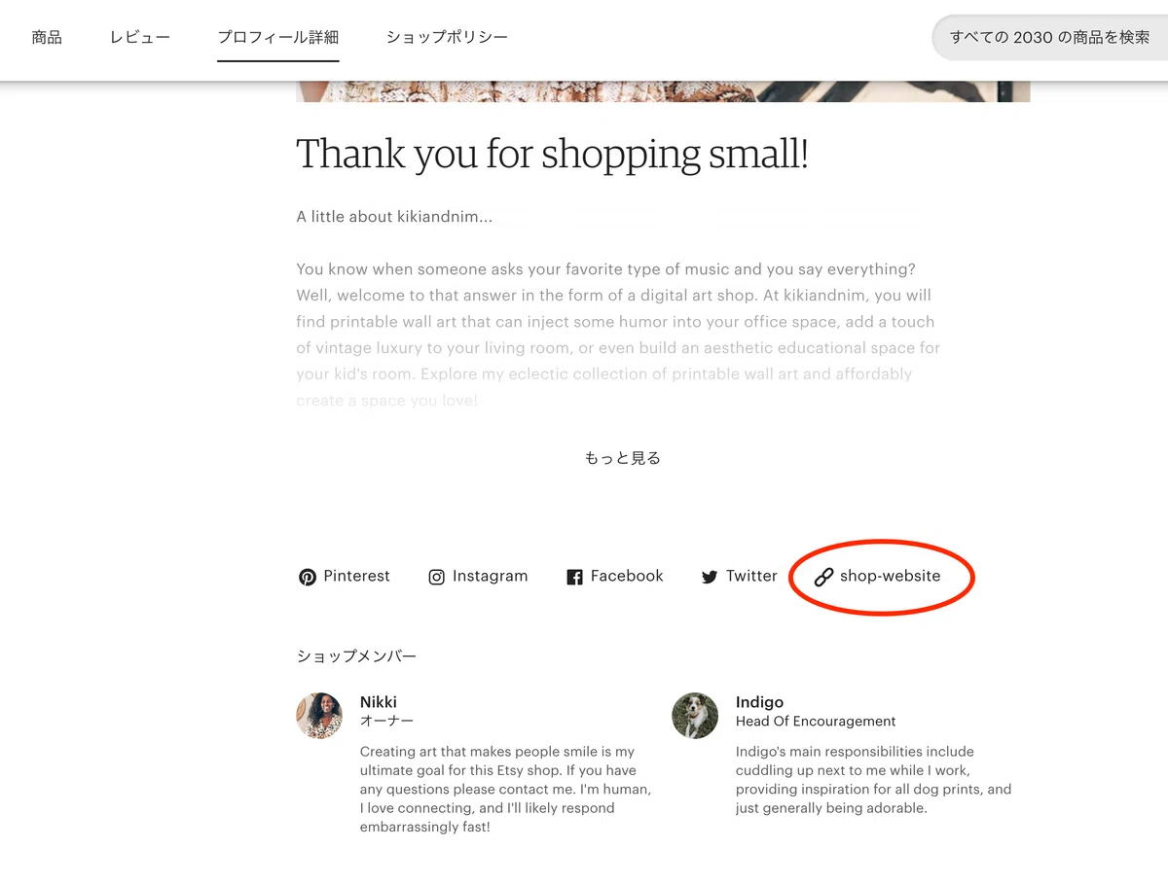
Task: Click the chain link icon beside shop-website
Action: [823, 577]
